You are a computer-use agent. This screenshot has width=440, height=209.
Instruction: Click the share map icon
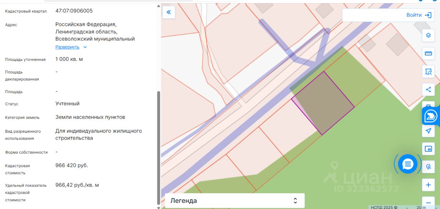(x=428, y=90)
